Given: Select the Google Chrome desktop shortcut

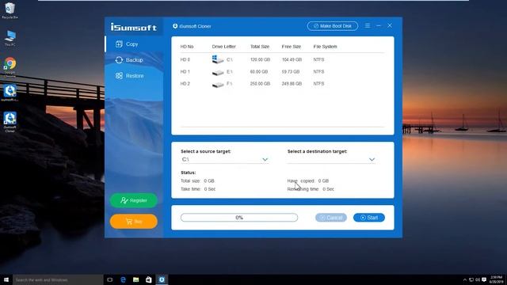Looking at the screenshot, I should (10, 67).
